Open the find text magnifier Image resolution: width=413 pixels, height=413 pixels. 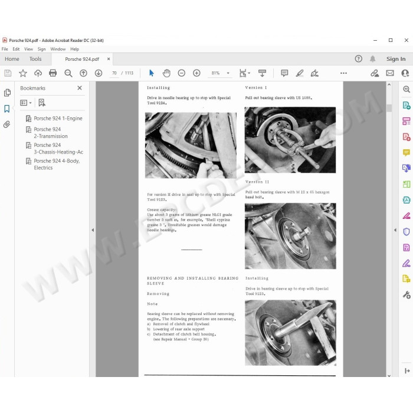(68, 73)
